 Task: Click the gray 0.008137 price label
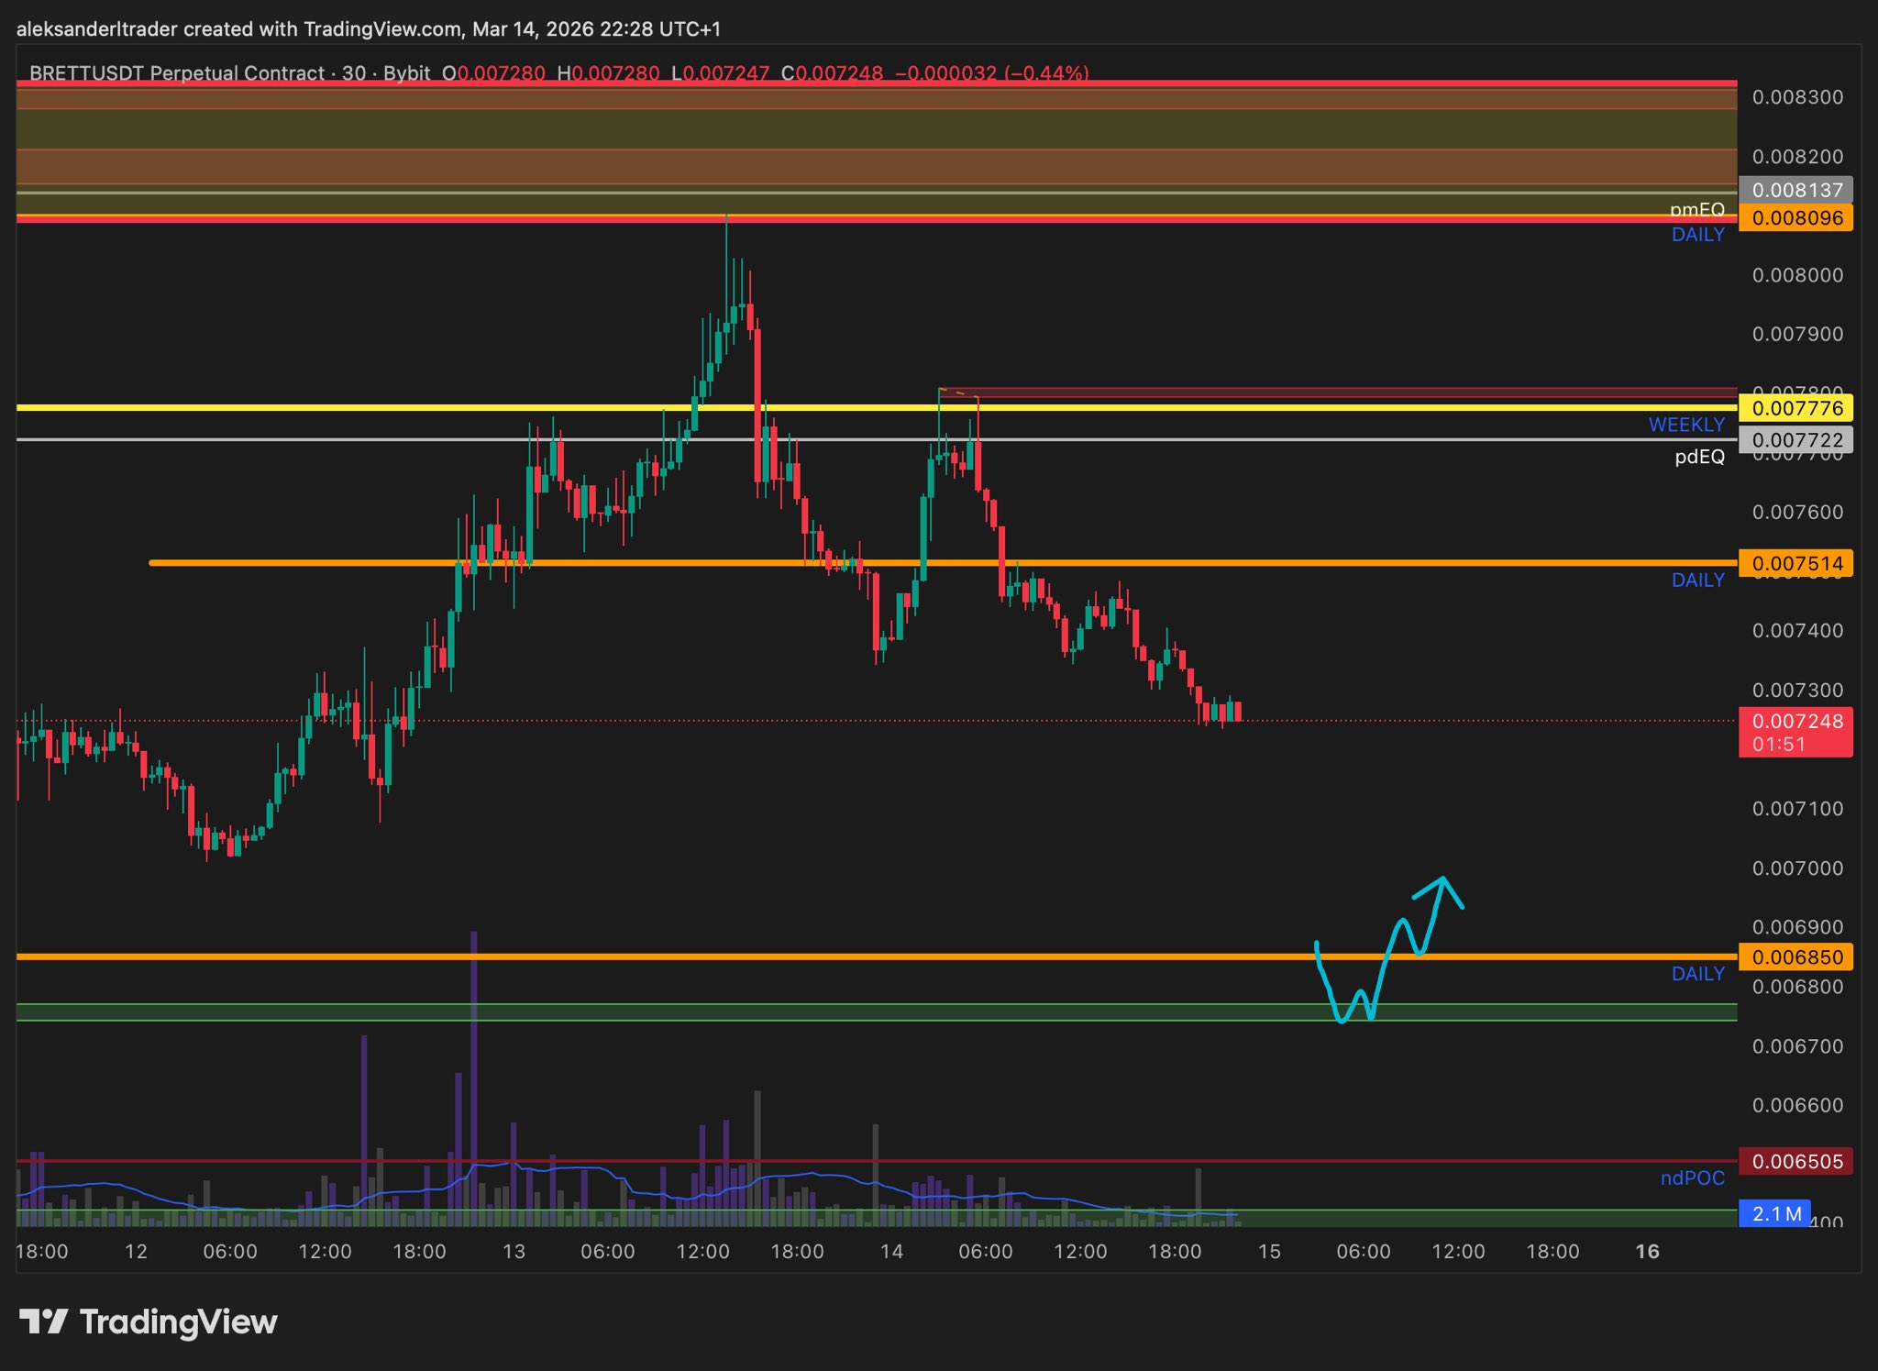point(1795,190)
